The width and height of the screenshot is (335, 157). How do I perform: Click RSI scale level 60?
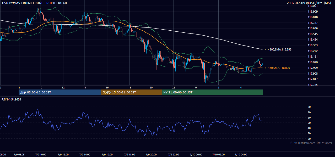[x=309, y=117]
